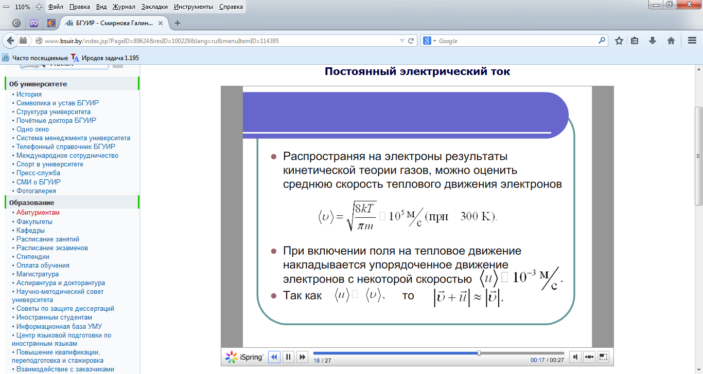The width and height of the screenshot is (703, 374).
Task: Open Телефонный справочник БГУИР link
Action: [65, 147]
